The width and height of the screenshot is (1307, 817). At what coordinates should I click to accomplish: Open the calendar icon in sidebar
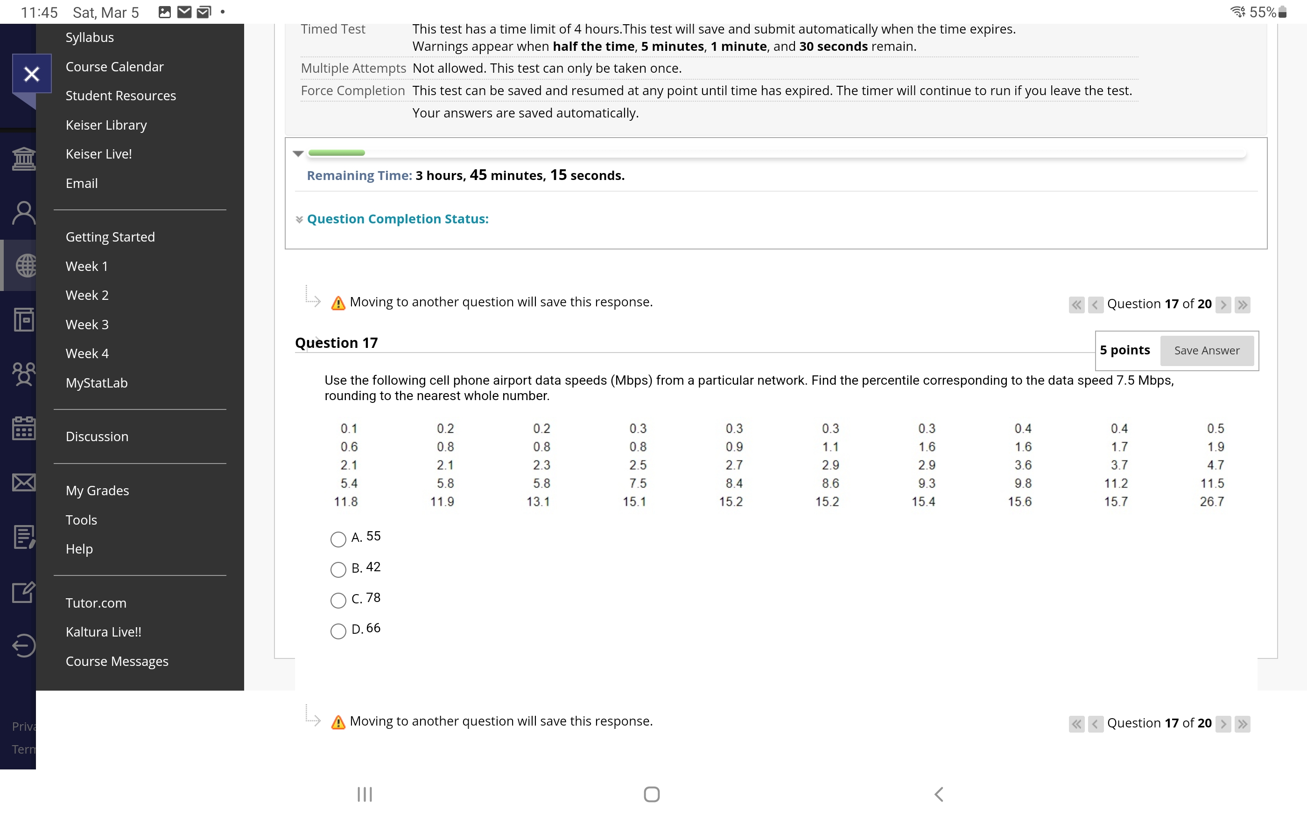pos(24,428)
